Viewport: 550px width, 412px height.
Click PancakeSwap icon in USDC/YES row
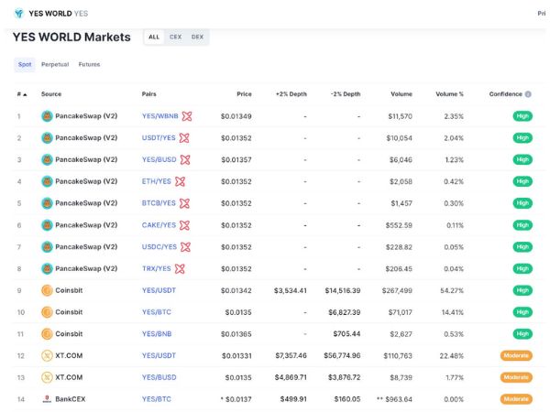[47, 247]
